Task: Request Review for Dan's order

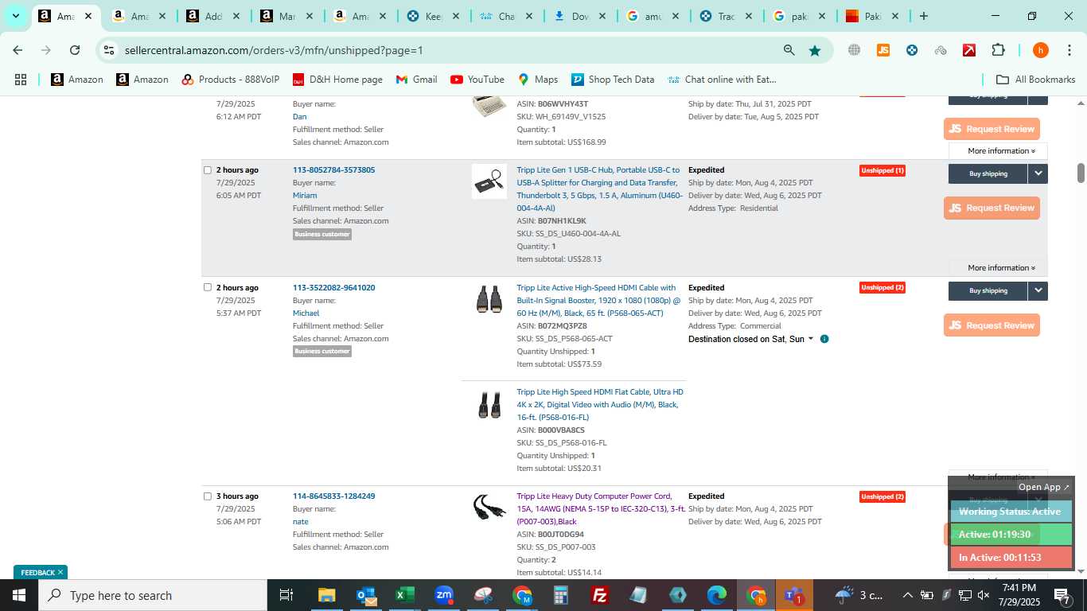Action: 992,129
